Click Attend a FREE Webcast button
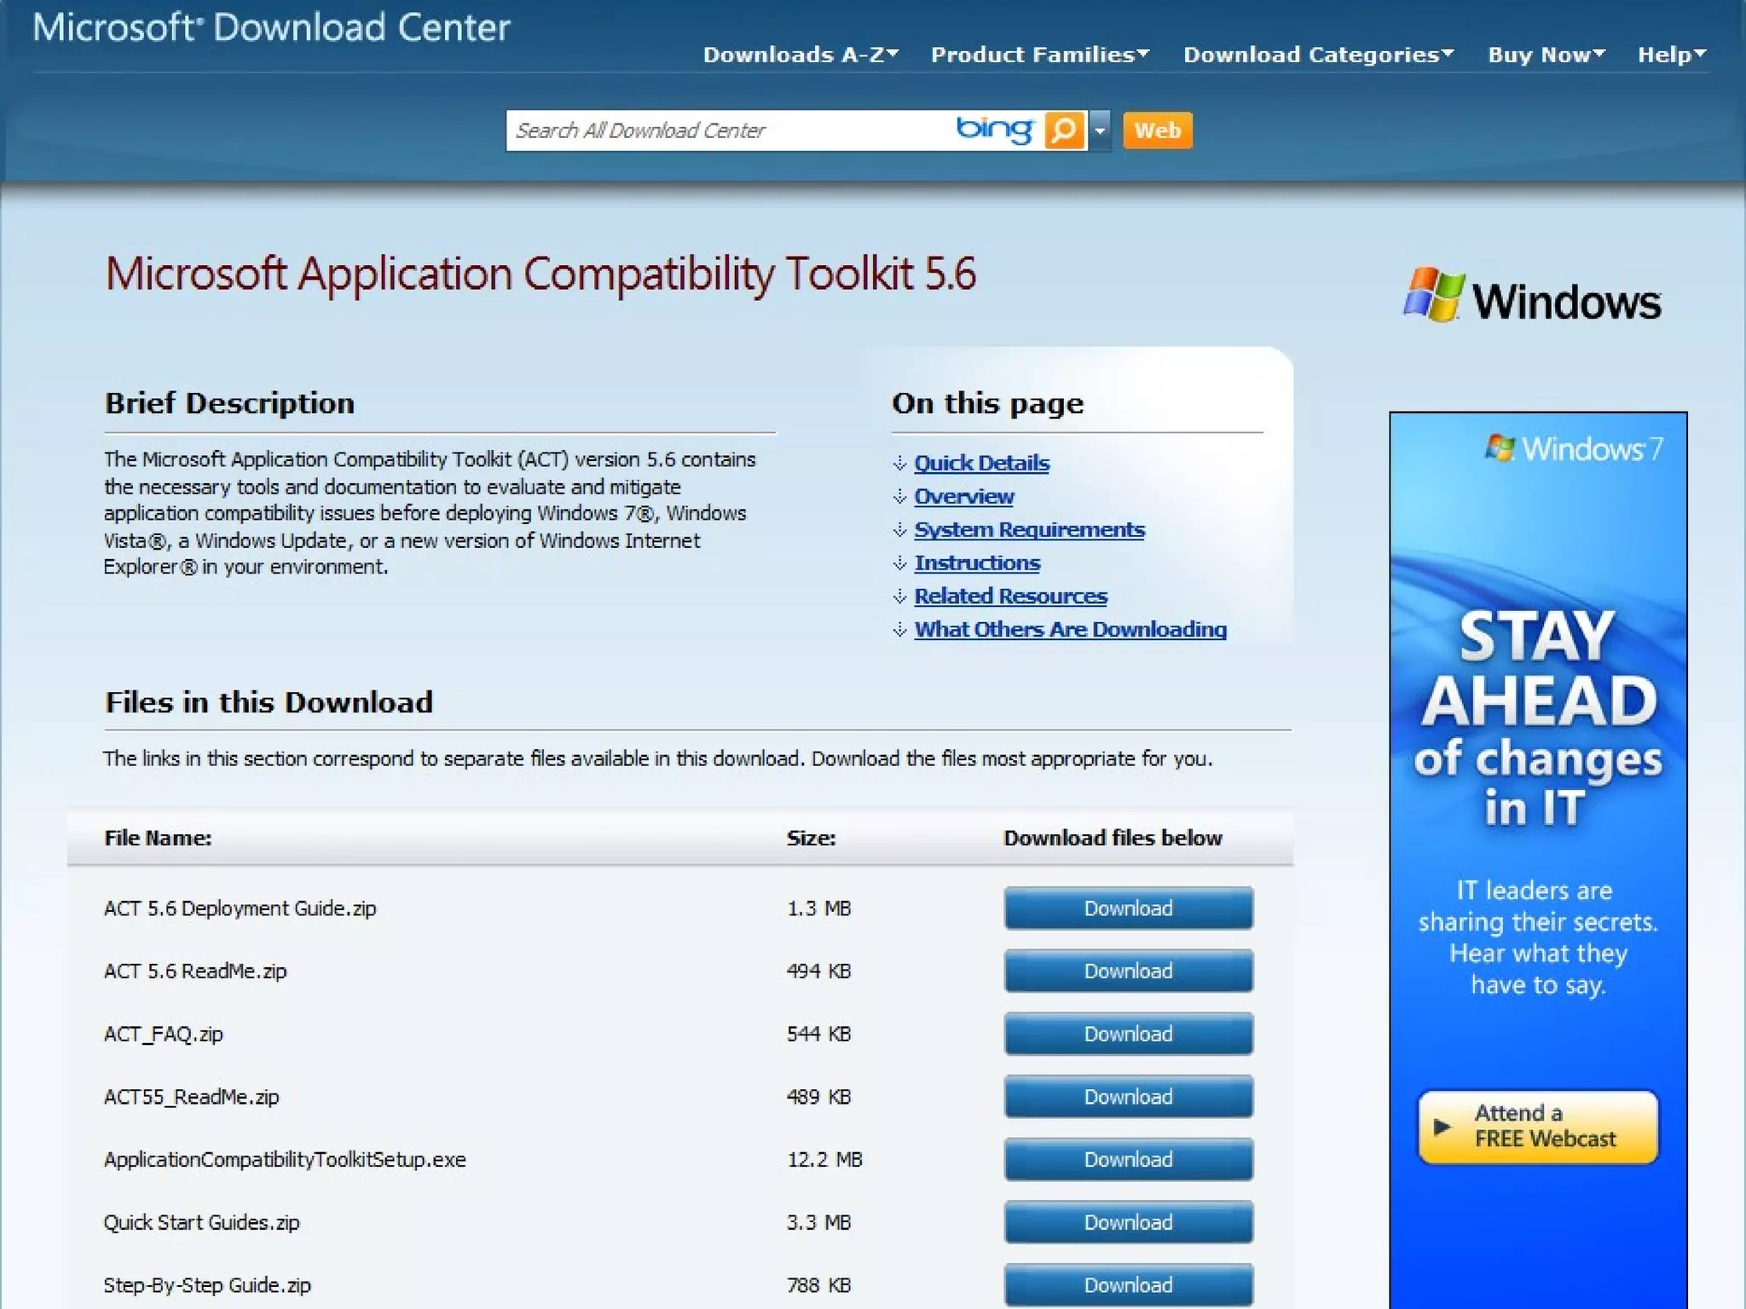The image size is (1746, 1309). click(x=1538, y=1127)
